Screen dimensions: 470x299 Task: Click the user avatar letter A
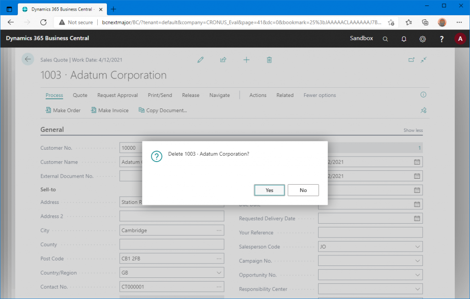pyautogui.click(x=460, y=39)
